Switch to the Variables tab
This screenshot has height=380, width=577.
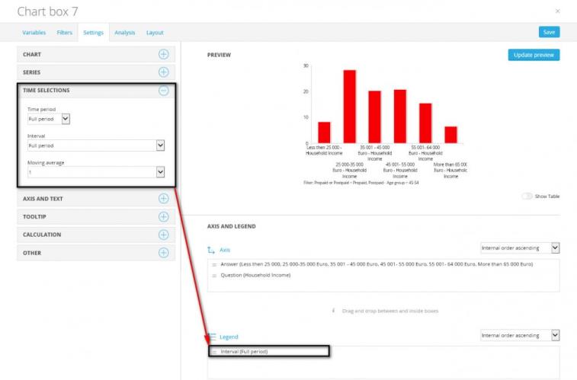tap(34, 32)
